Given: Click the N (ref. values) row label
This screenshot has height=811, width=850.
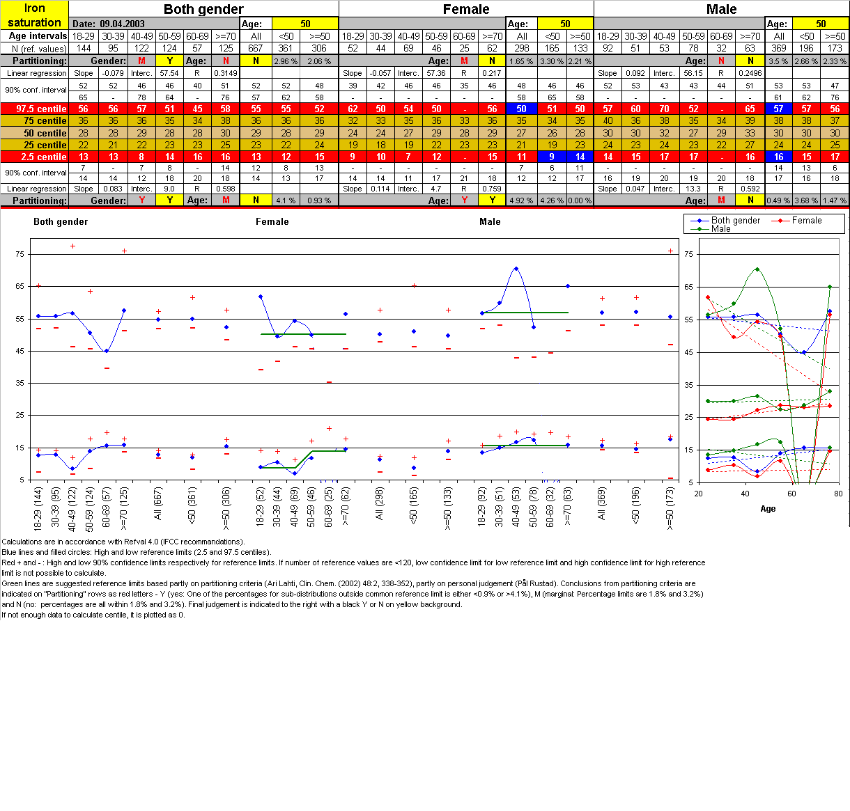Looking at the screenshot, I should (x=35, y=49).
